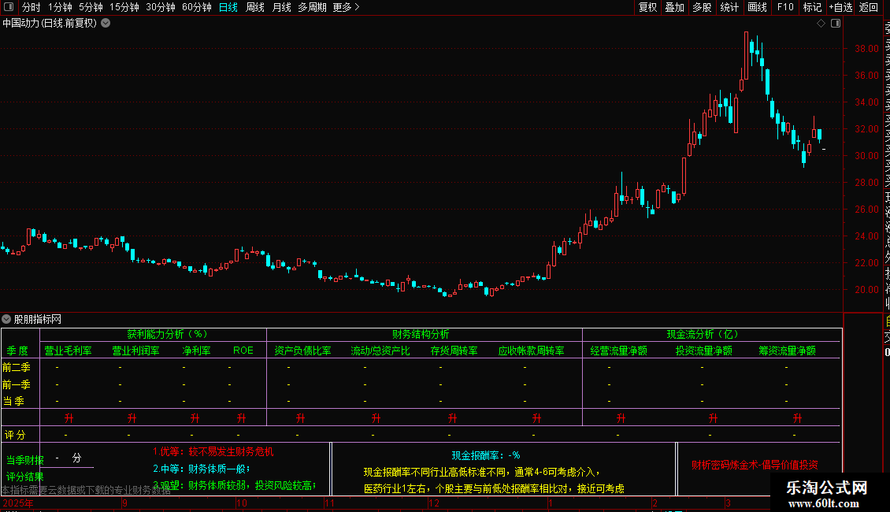Click the 存货周转率 column header

[454, 351]
